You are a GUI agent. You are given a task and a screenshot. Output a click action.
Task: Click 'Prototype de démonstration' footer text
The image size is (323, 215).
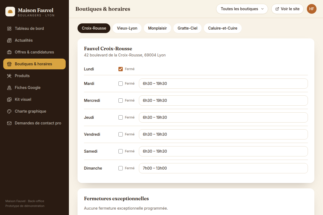tap(25, 206)
